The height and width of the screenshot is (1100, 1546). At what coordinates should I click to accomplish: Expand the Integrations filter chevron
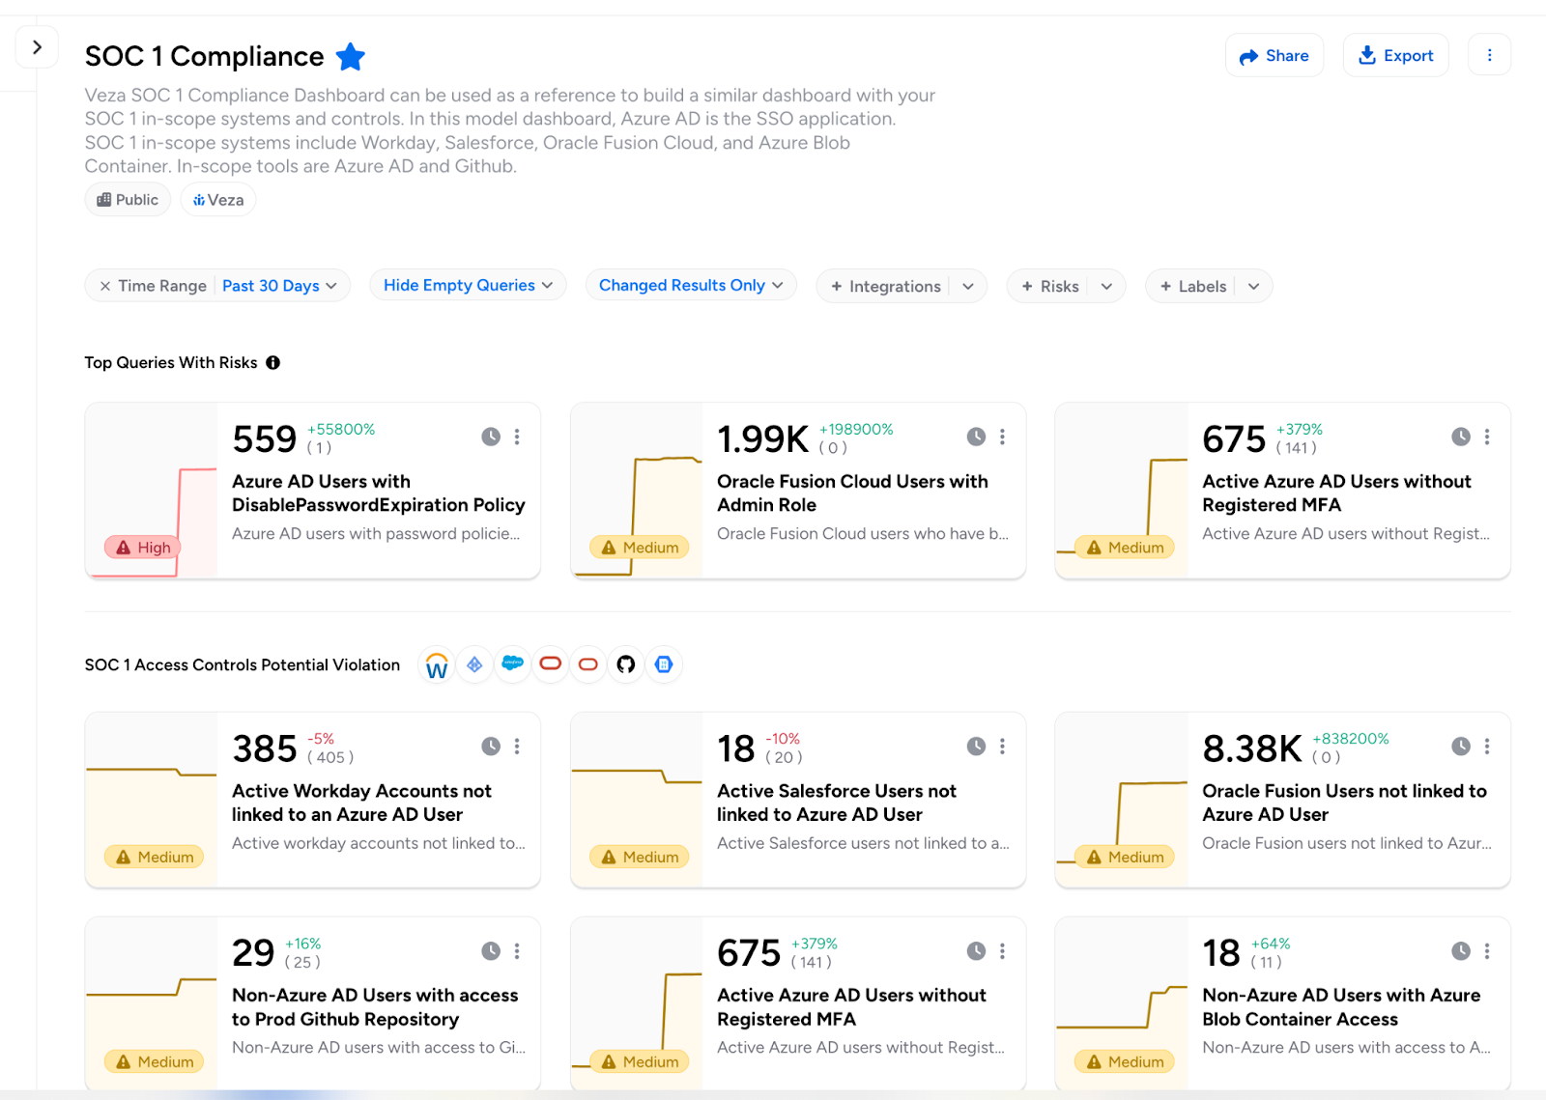[x=967, y=287]
